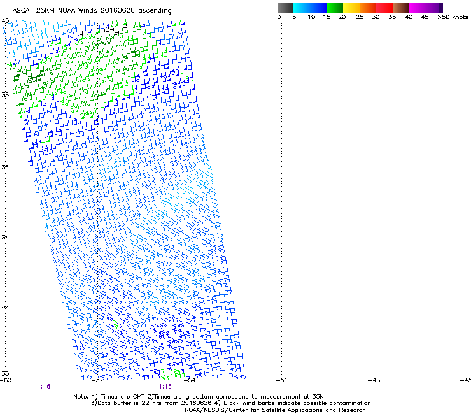Click the latitude label '40'

coord(5,21)
